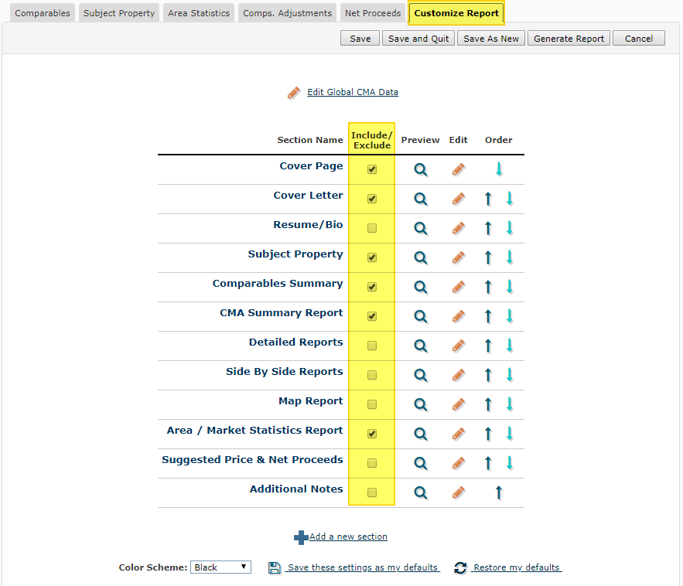The height and width of the screenshot is (586, 683).
Task: Open the Color Scheme dropdown
Action: pyautogui.click(x=221, y=567)
